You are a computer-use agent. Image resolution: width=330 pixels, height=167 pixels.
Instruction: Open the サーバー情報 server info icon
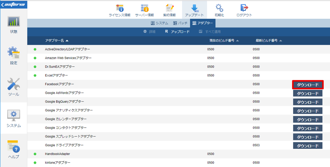pyautogui.click(x=145, y=8)
